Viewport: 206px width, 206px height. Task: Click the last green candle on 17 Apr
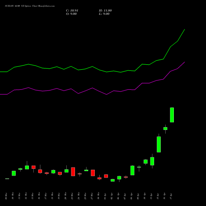[x=172, y=115]
